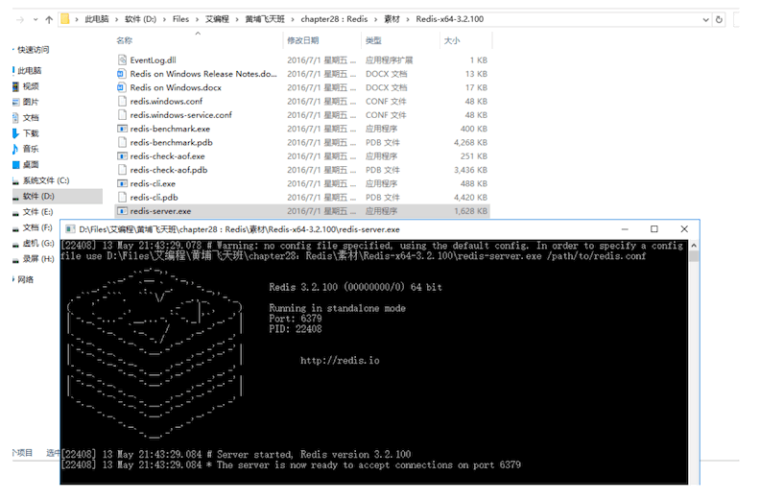Select the redis-server.exe file row
The width and height of the screenshot is (760, 499).
pyautogui.click(x=302, y=211)
